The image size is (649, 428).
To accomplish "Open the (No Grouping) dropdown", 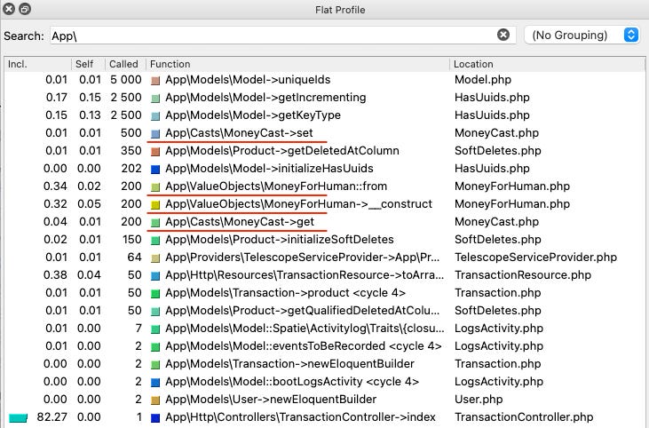I will point(582,35).
